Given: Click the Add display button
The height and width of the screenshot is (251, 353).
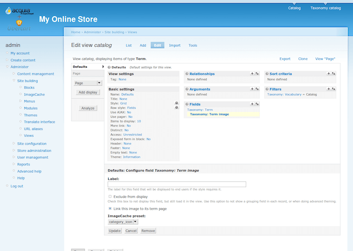Looking at the screenshot, I should pos(88,92).
